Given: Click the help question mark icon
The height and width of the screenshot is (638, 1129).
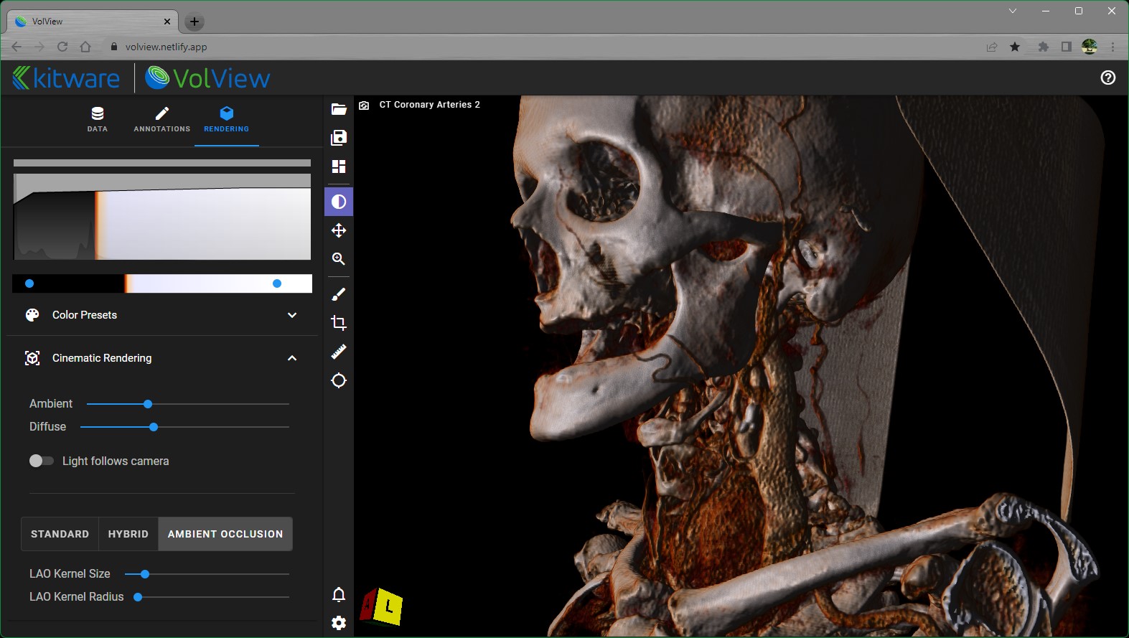Looking at the screenshot, I should tap(1108, 78).
